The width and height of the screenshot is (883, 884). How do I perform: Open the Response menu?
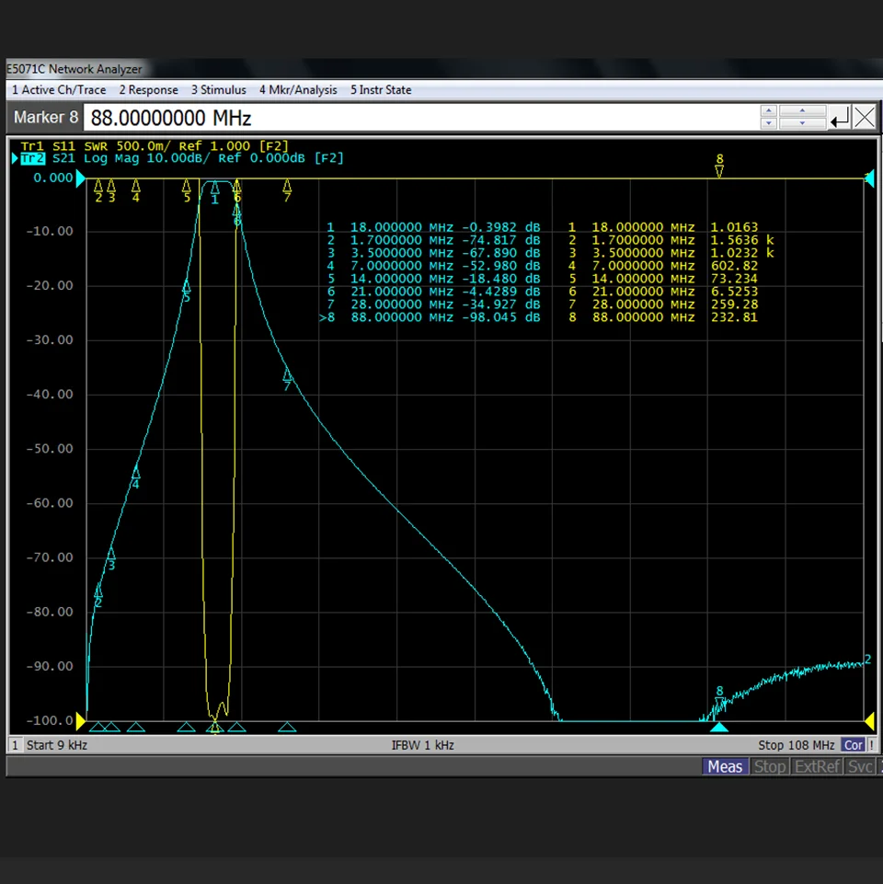click(x=148, y=90)
